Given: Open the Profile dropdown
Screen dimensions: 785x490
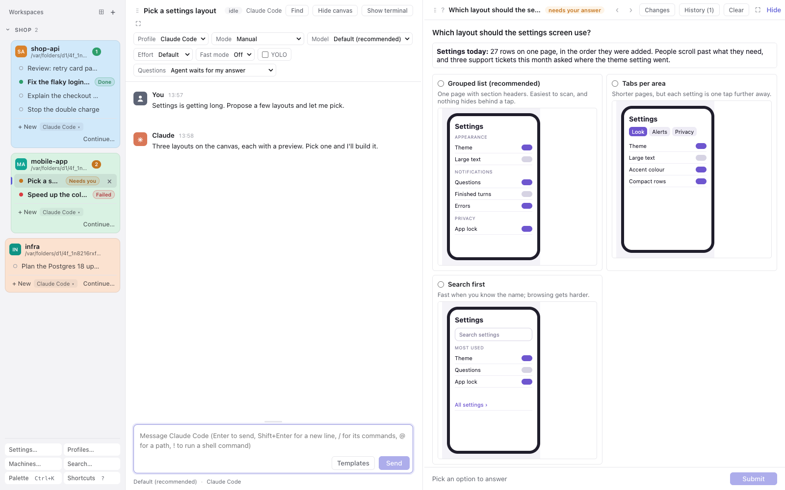Looking at the screenshot, I should tap(171, 39).
